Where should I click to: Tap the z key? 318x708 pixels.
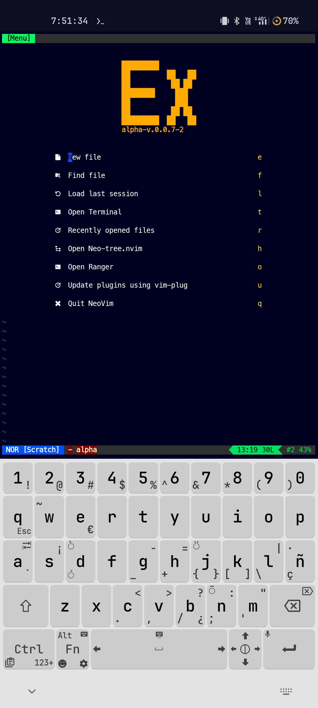pos(65,606)
